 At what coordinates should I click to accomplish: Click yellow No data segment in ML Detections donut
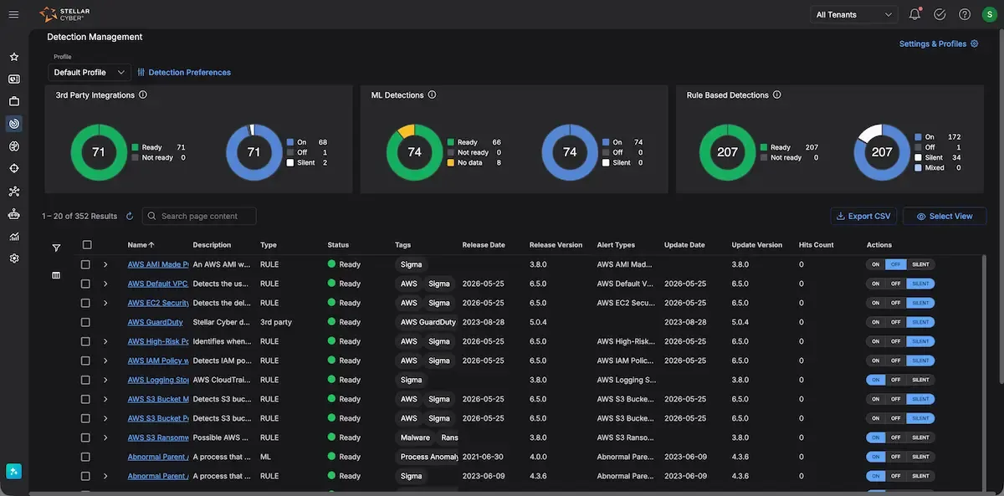(406, 130)
